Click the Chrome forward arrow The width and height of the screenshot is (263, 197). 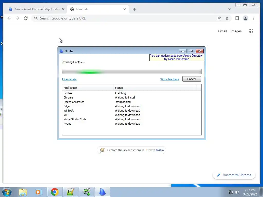(x=17, y=18)
